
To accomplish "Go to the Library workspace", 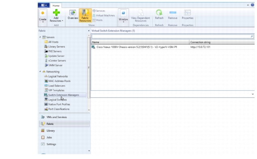I will click(64, 131).
